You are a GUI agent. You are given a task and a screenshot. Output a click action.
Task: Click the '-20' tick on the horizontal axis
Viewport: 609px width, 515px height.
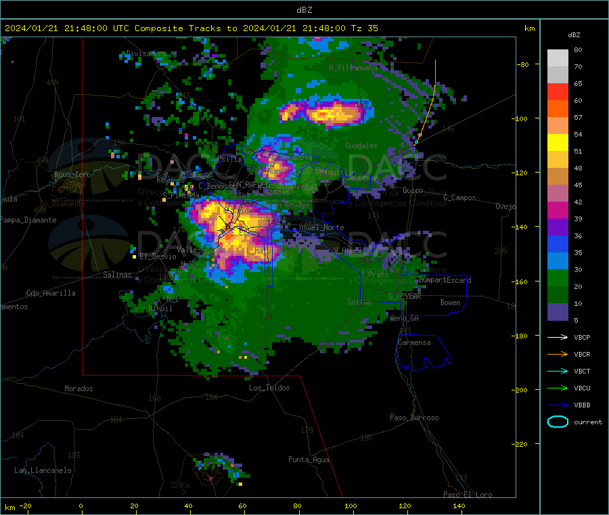(25, 506)
